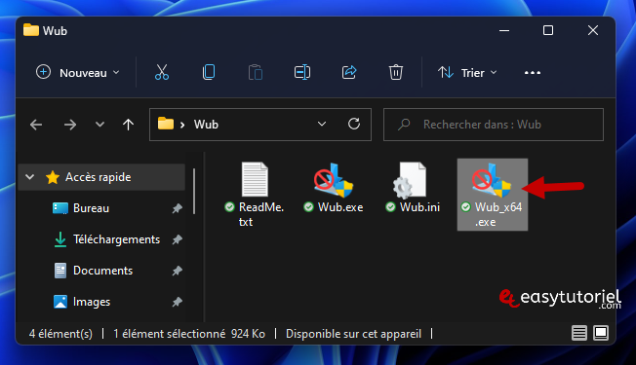Open the Trier sort dropdown
636x365 pixels.
tap(467, 73)
